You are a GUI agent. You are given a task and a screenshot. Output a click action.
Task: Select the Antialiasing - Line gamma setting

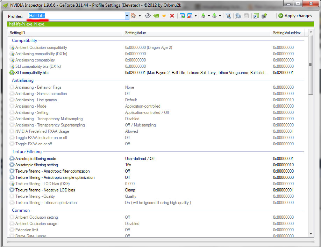click(x=157, y=100)
